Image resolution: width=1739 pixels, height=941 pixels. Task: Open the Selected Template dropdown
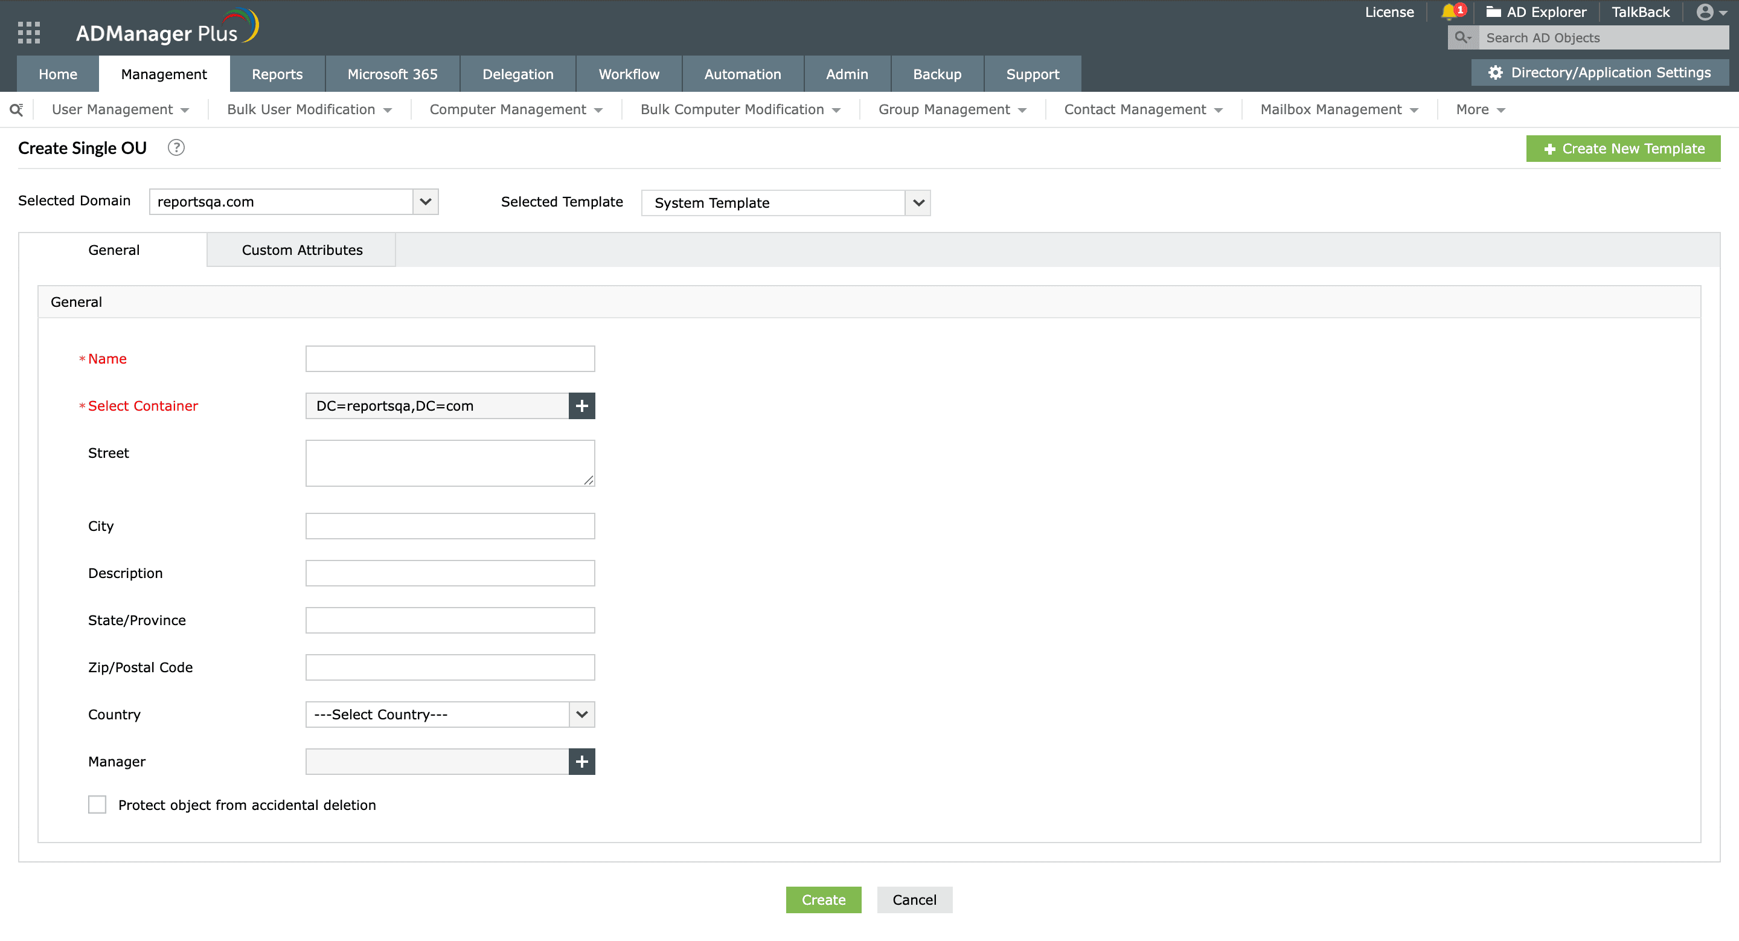(918, 203)
